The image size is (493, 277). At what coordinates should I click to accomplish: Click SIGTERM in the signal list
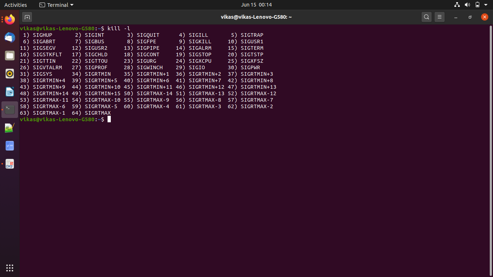(252, 48)
